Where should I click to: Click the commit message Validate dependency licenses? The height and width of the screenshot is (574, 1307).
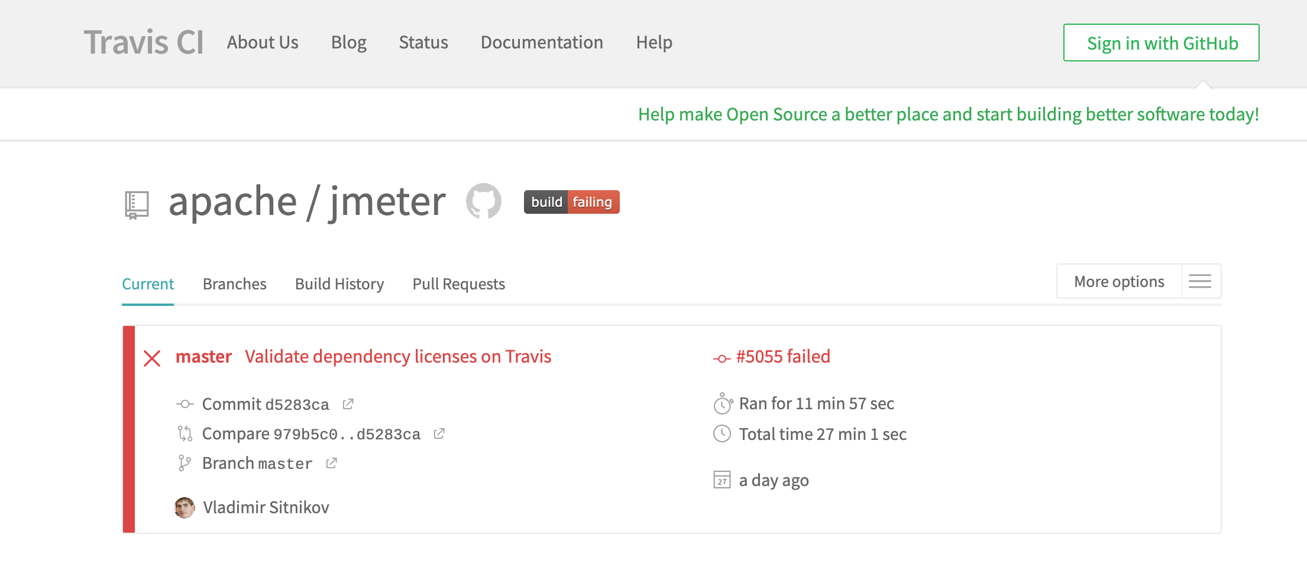[398, 357]
